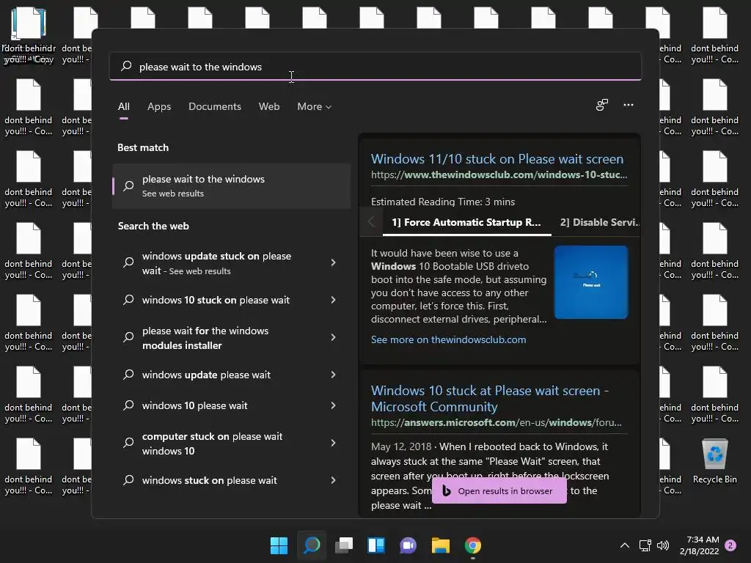Viewport: 751px width, 563px height.
Task: Click the previous arrow in result tabs
Action: coord(371,221)
